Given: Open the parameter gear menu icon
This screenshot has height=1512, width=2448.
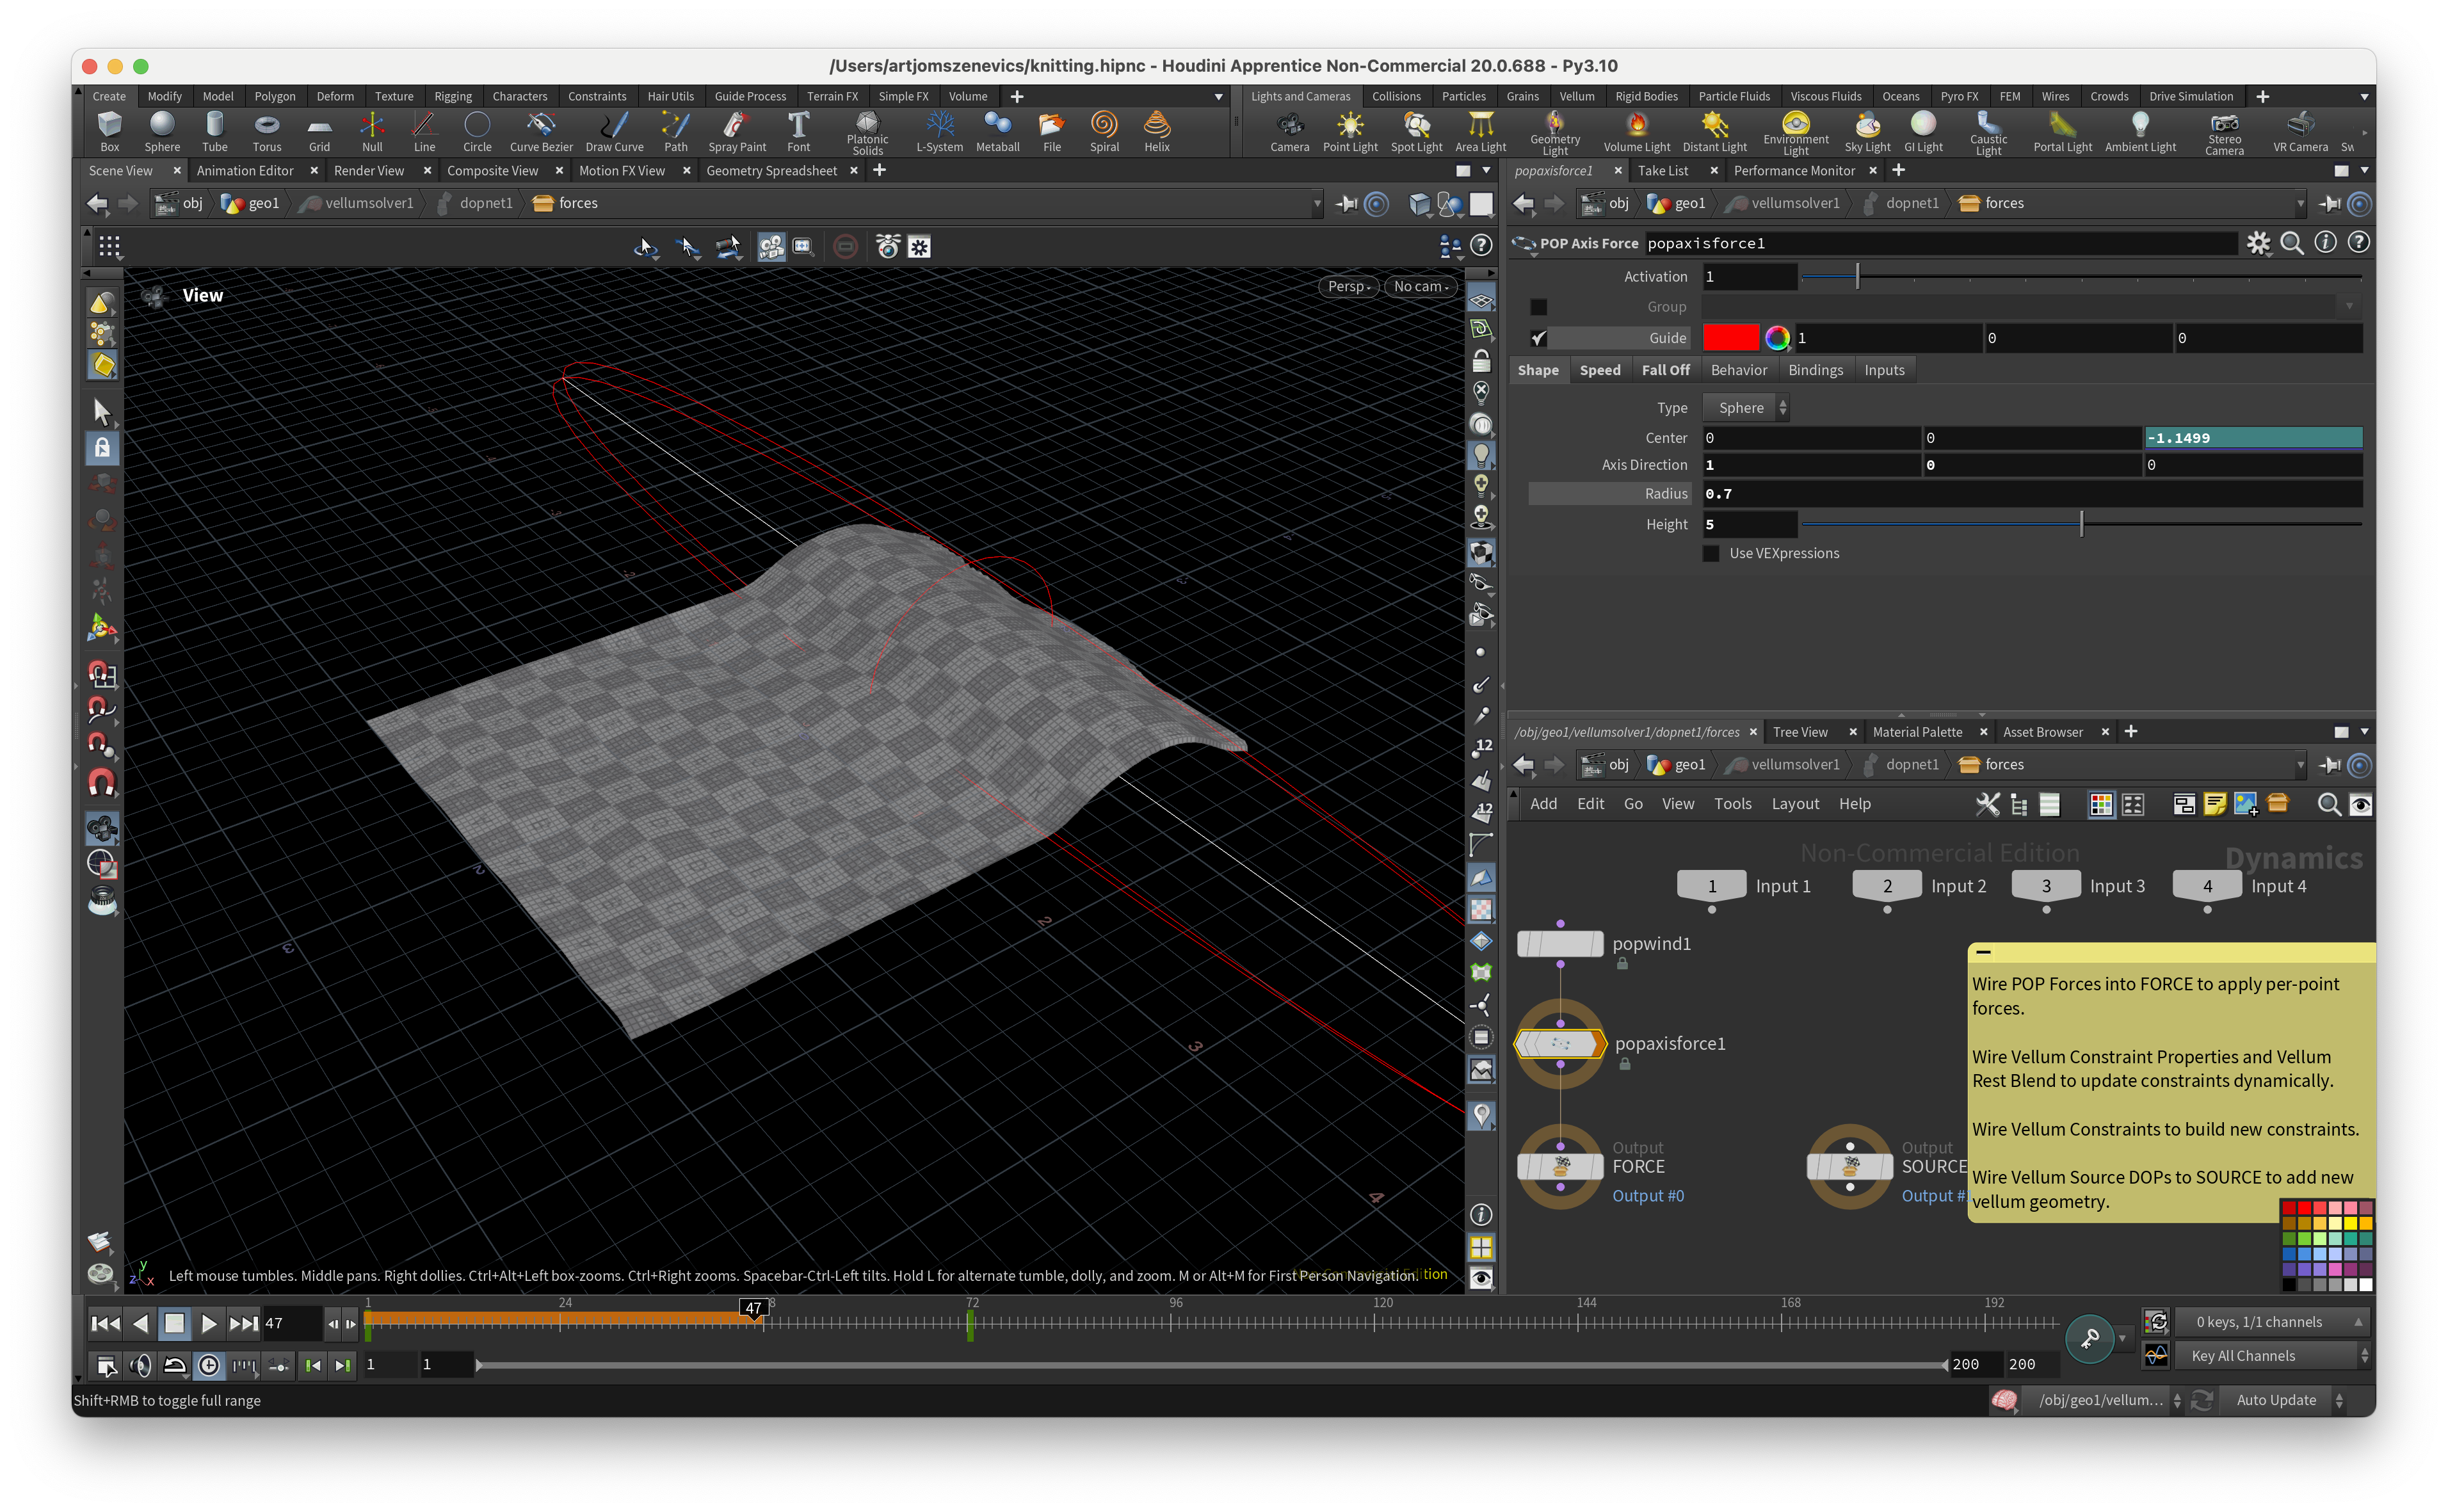Looking at the screenshot, I should pyautogui.click(x=2258, y=243).
